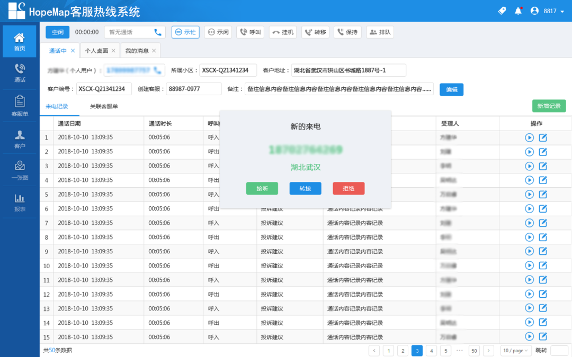Screen dimensions: 572x357
Task: Click the 新增记录 button
Action: point(549,106)
